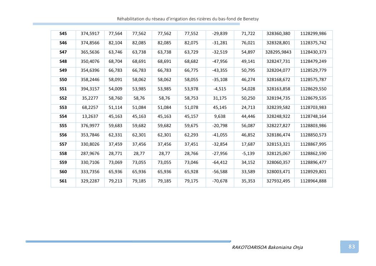Click the page number 83 badge
The height and width of the screenshot is (266, 376).
[x=351, y=247]
